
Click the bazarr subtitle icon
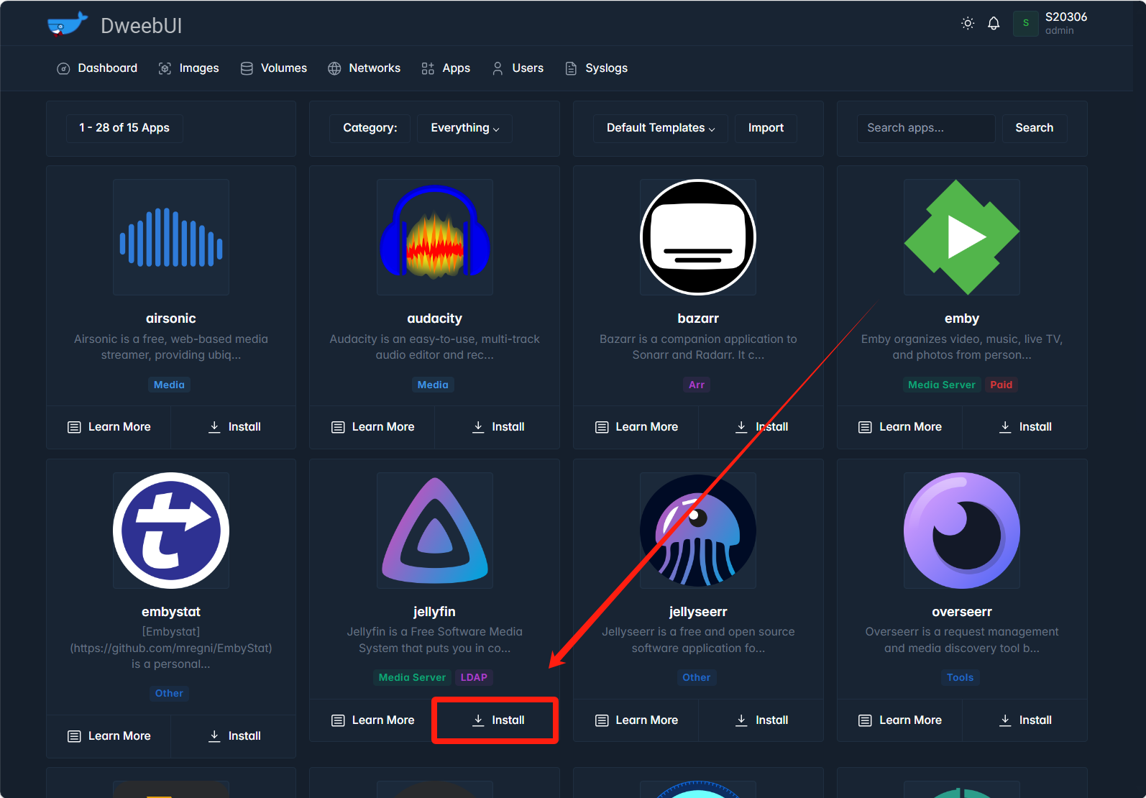tap(697, 237)
